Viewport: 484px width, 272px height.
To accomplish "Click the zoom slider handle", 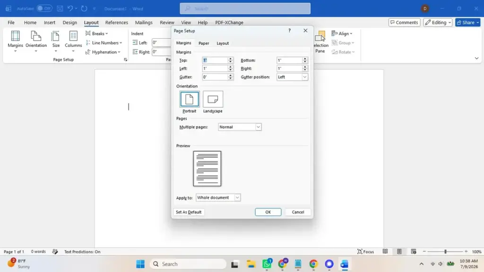I will 445,252.
